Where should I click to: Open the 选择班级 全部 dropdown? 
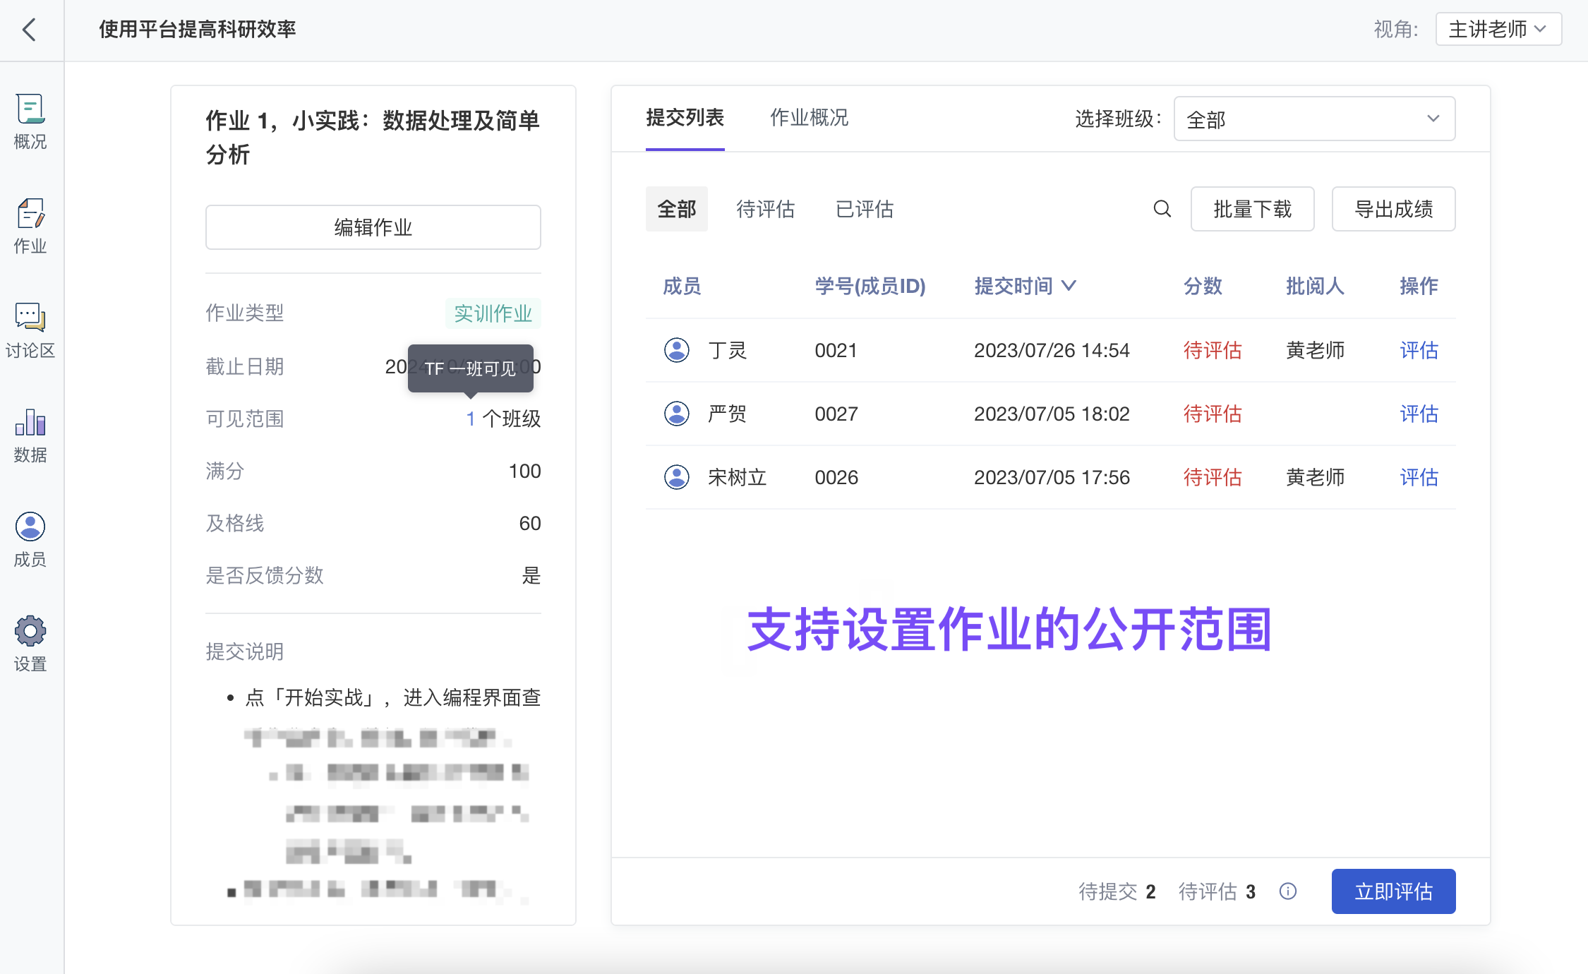pos(1313,119)
